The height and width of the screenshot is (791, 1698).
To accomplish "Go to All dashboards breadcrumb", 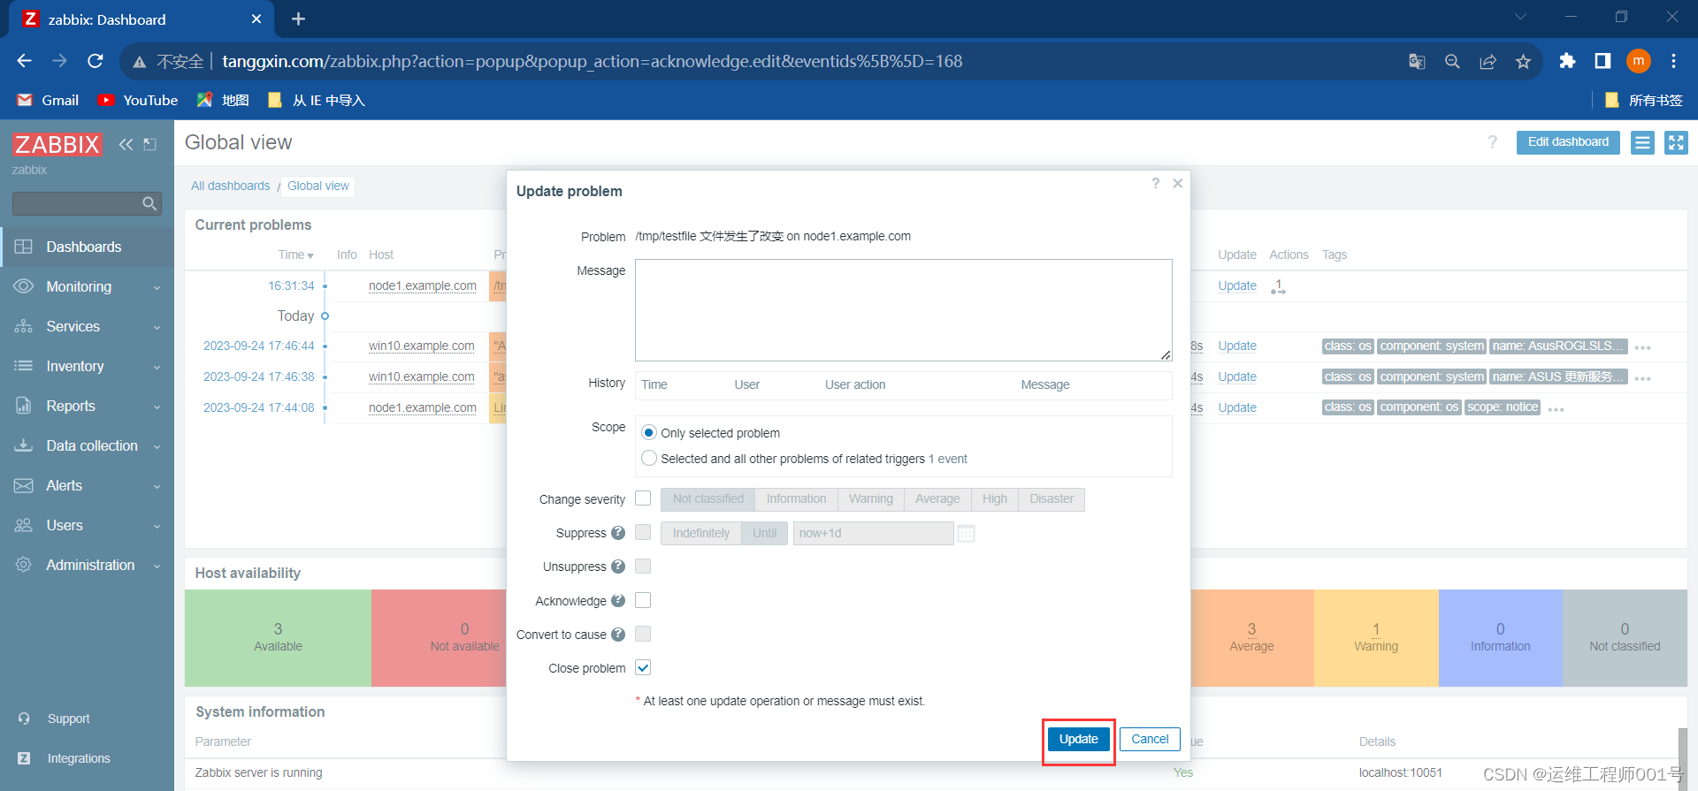I will [x=231, y=186].
